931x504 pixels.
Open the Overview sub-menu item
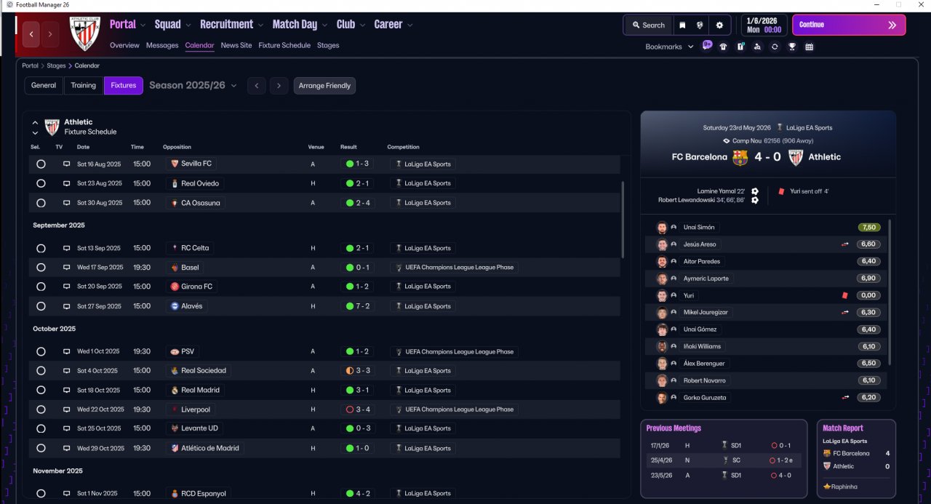coord(124,45)
